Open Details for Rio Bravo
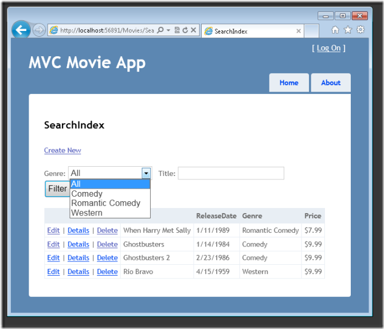The width and height of the screenshot is (384, 329). tap(79, 272)
